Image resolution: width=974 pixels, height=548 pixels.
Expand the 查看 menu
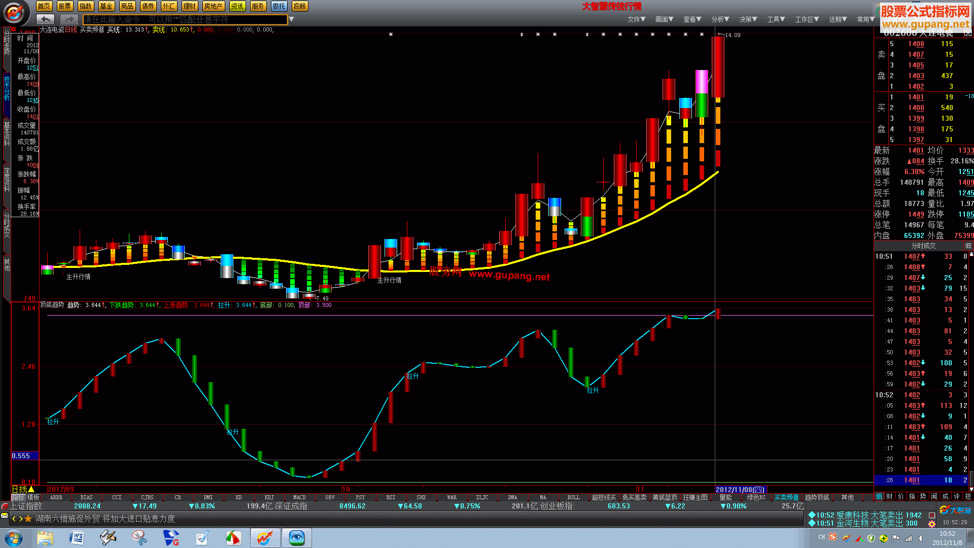[x=692, y=19]
